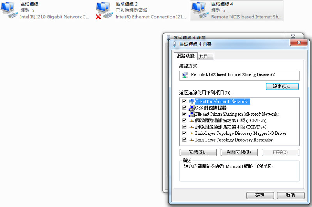Click the 安裝(N)... button
312x207 pixels.
tap(198, 152)
